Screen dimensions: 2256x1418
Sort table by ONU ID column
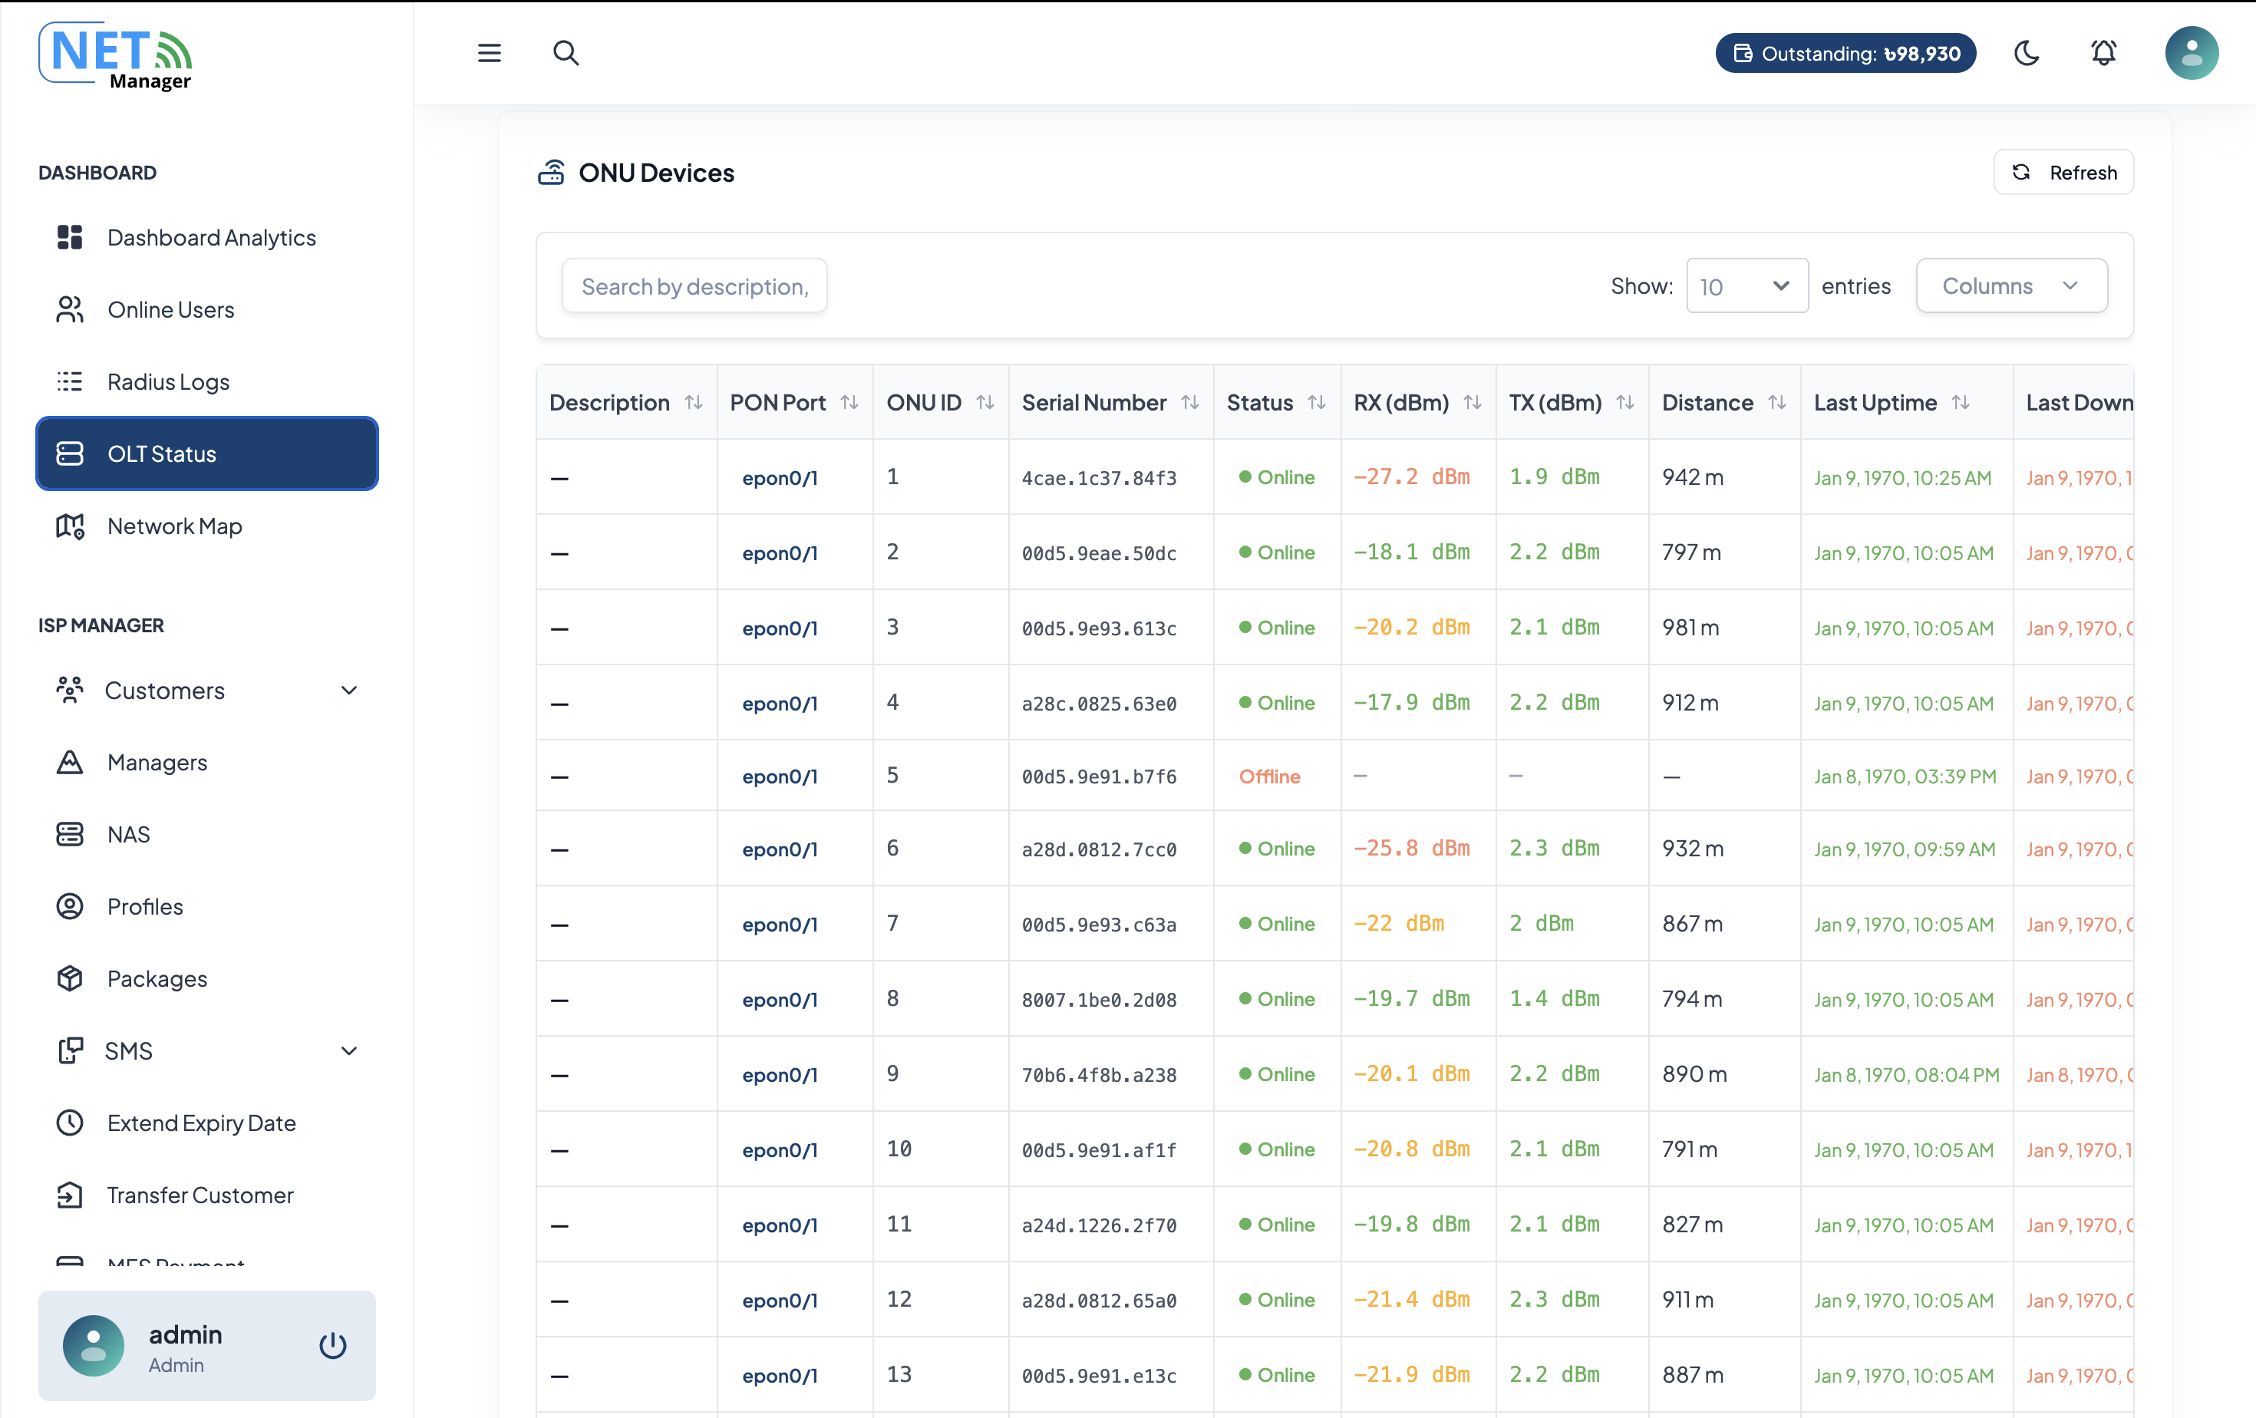[941, 403]
